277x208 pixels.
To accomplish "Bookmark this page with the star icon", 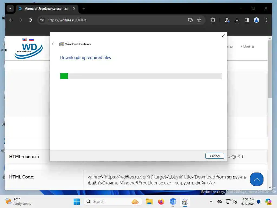I will click(x=199, y=20).
